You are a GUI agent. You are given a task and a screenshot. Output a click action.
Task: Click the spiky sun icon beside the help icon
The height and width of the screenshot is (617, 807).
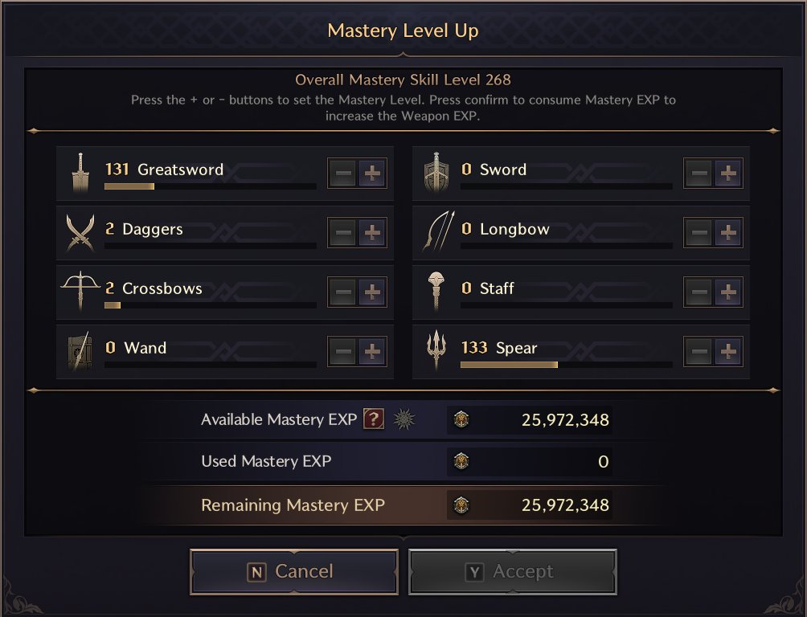(404, 419)
